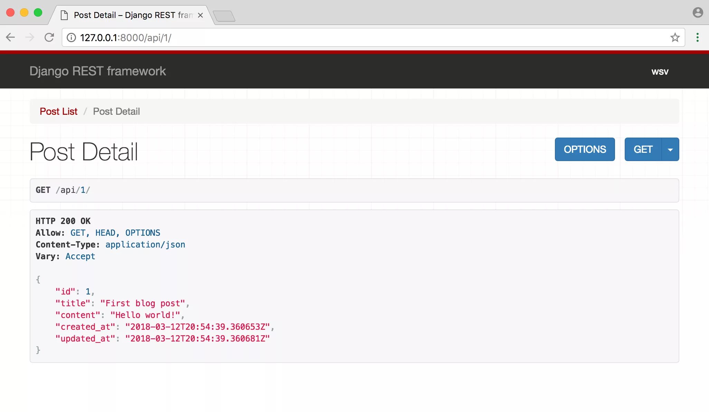Close the Post Detail tab

coord(200,15)
